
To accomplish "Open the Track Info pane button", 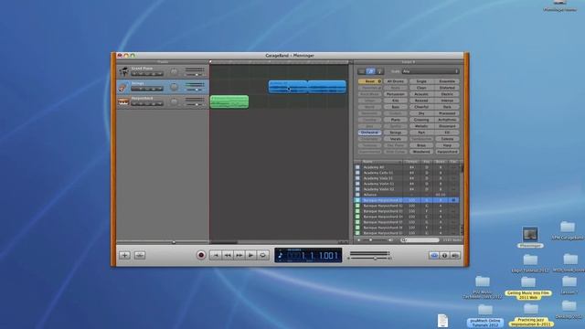I will (444, 256).
